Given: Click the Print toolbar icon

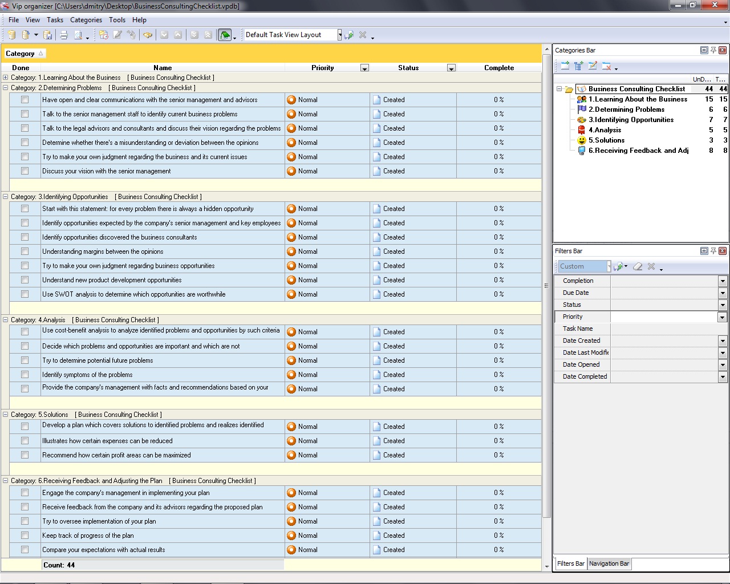Looking at the screenshot, I should pos(64,35).
